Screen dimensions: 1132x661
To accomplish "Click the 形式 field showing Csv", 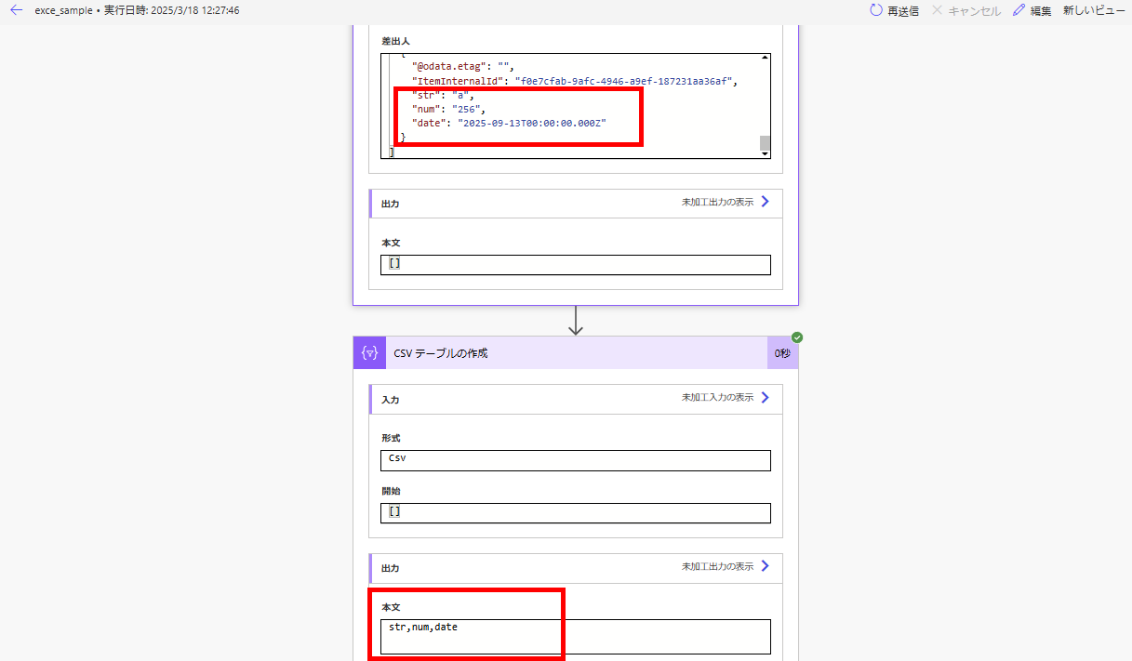I will pyautogui.click(x=574, y=459).
